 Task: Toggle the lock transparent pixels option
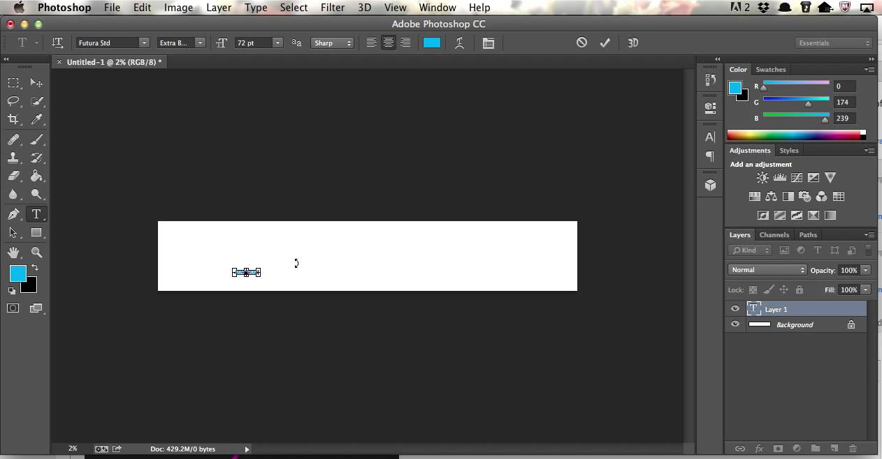[753, 289]
